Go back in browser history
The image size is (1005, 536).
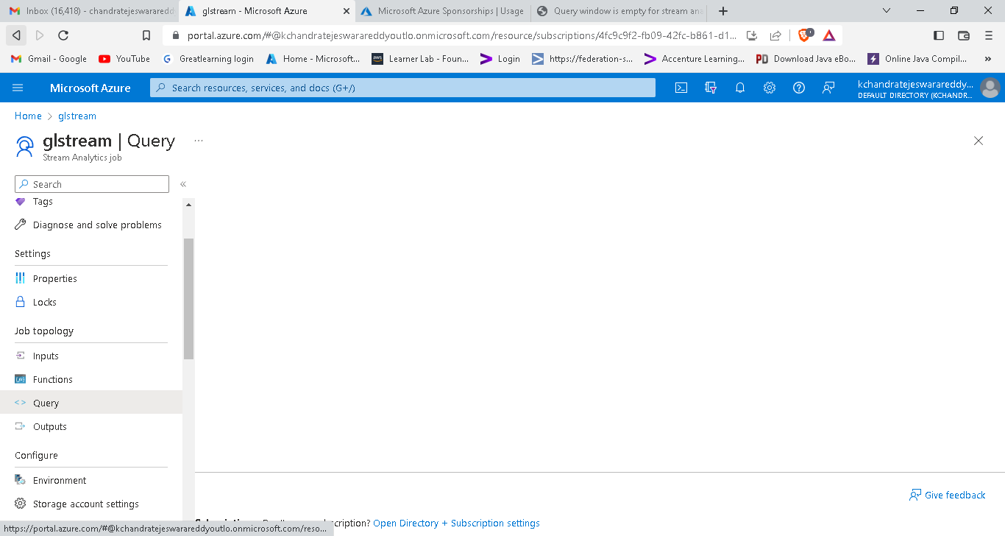coord(16,35)
